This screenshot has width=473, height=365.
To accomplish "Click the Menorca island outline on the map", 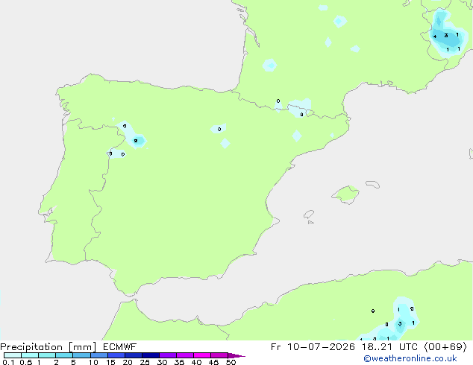I will pyautogui.click(x=373, y=184).
